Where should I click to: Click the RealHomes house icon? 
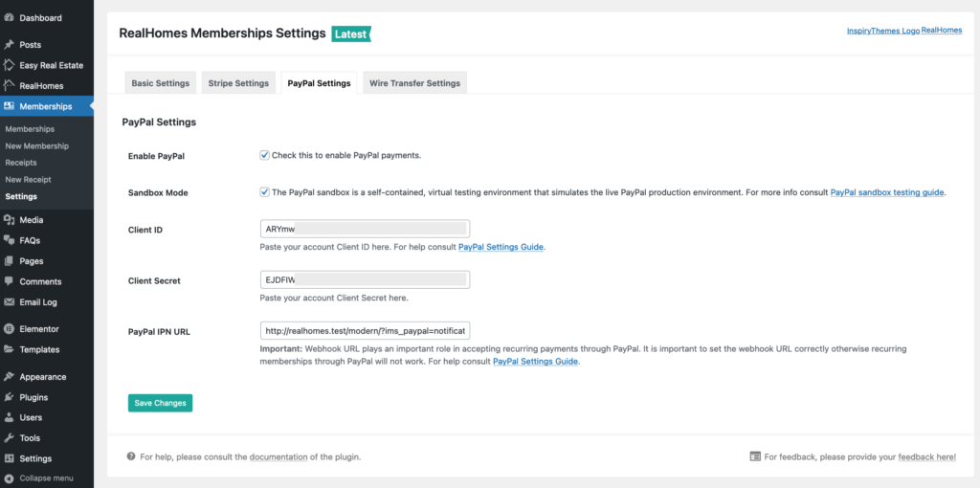(9, 85)
